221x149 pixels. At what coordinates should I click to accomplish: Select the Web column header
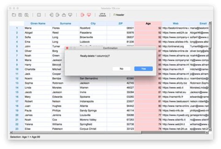point(176,24)
